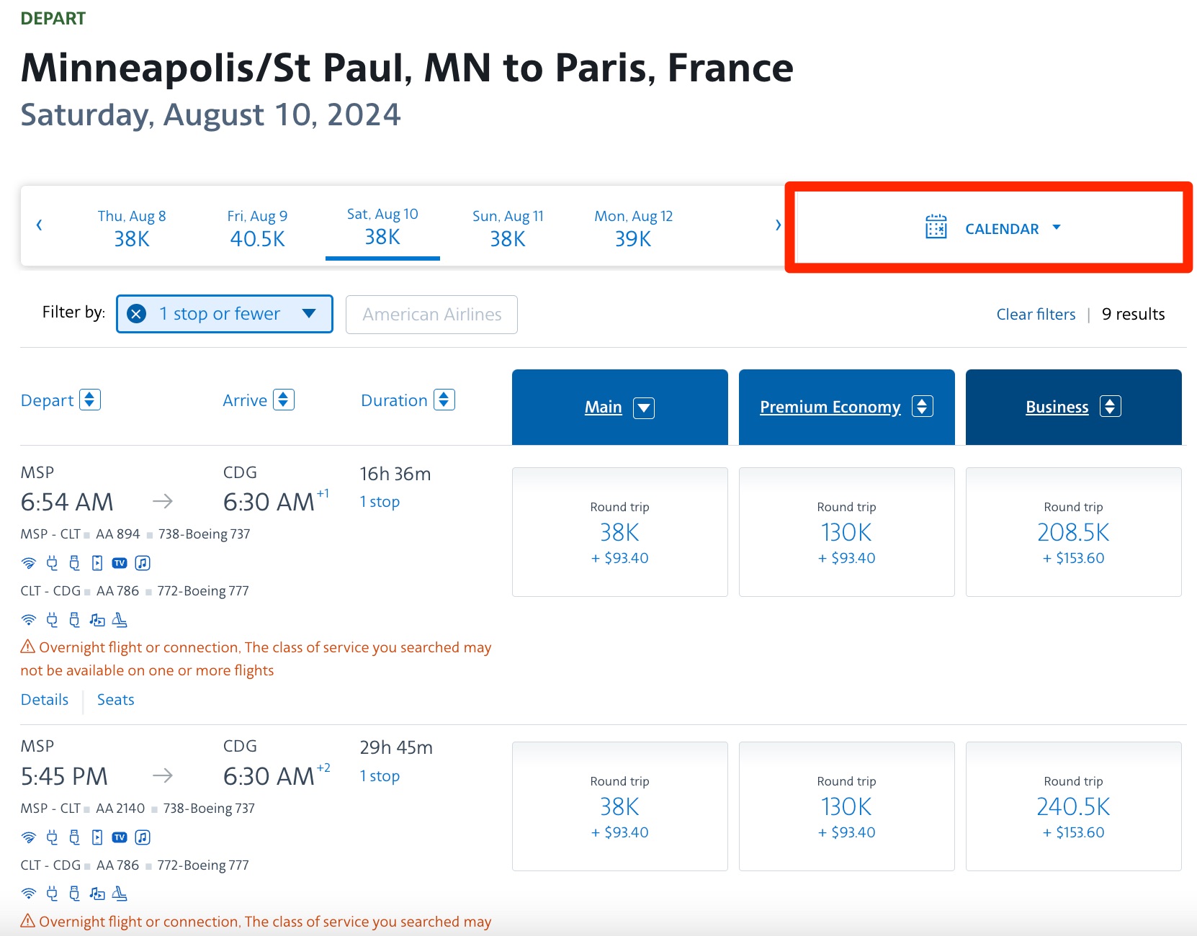Expand the Calendar dropdown arrow

click(x=1057, y=228)
